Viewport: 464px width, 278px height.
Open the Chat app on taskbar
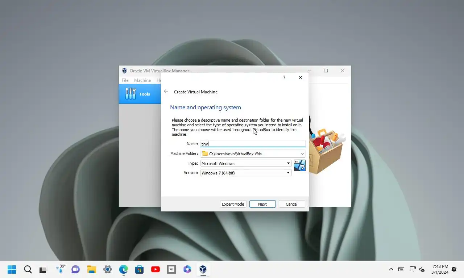point(75,269)
